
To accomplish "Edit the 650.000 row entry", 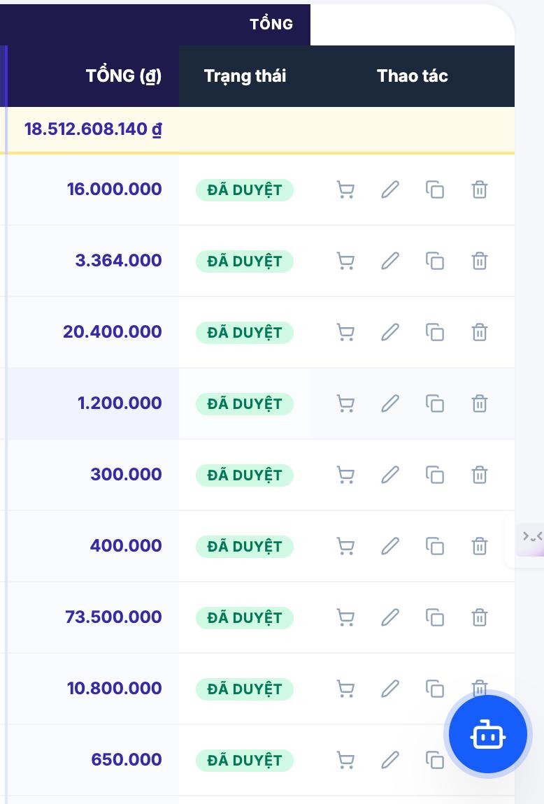I will coord(390,760).
